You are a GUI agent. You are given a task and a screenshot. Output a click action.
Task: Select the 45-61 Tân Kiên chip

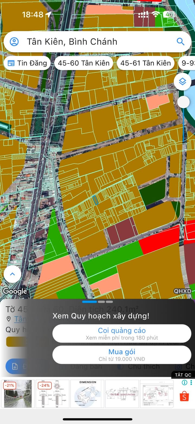(x=145, y=63)
